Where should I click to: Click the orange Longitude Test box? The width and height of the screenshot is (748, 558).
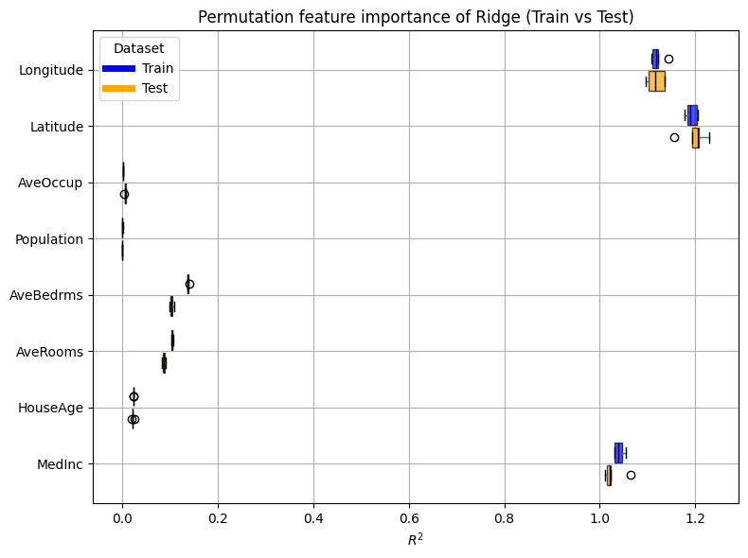point(656,81)
